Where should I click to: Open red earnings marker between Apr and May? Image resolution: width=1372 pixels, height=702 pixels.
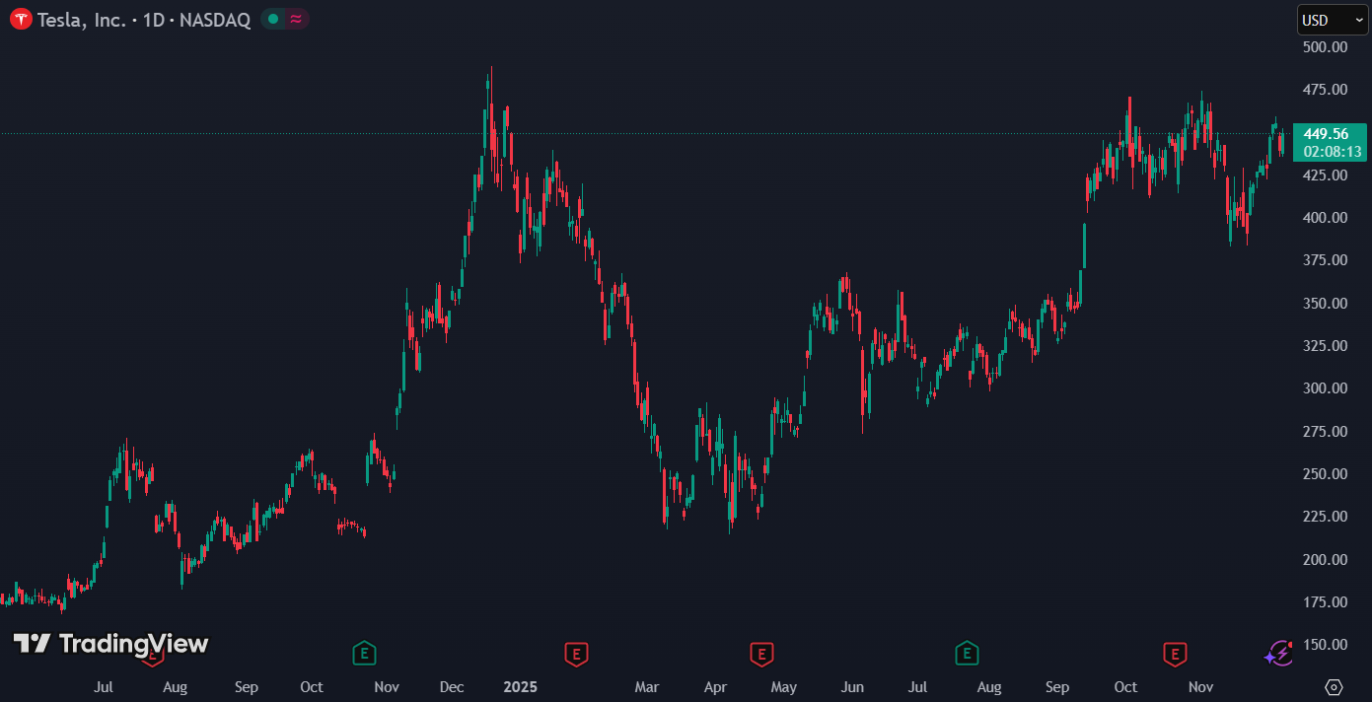tap(760, 653)
